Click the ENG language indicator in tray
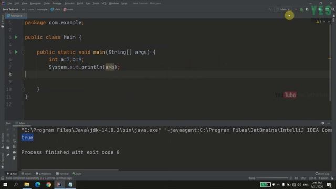 306,184
